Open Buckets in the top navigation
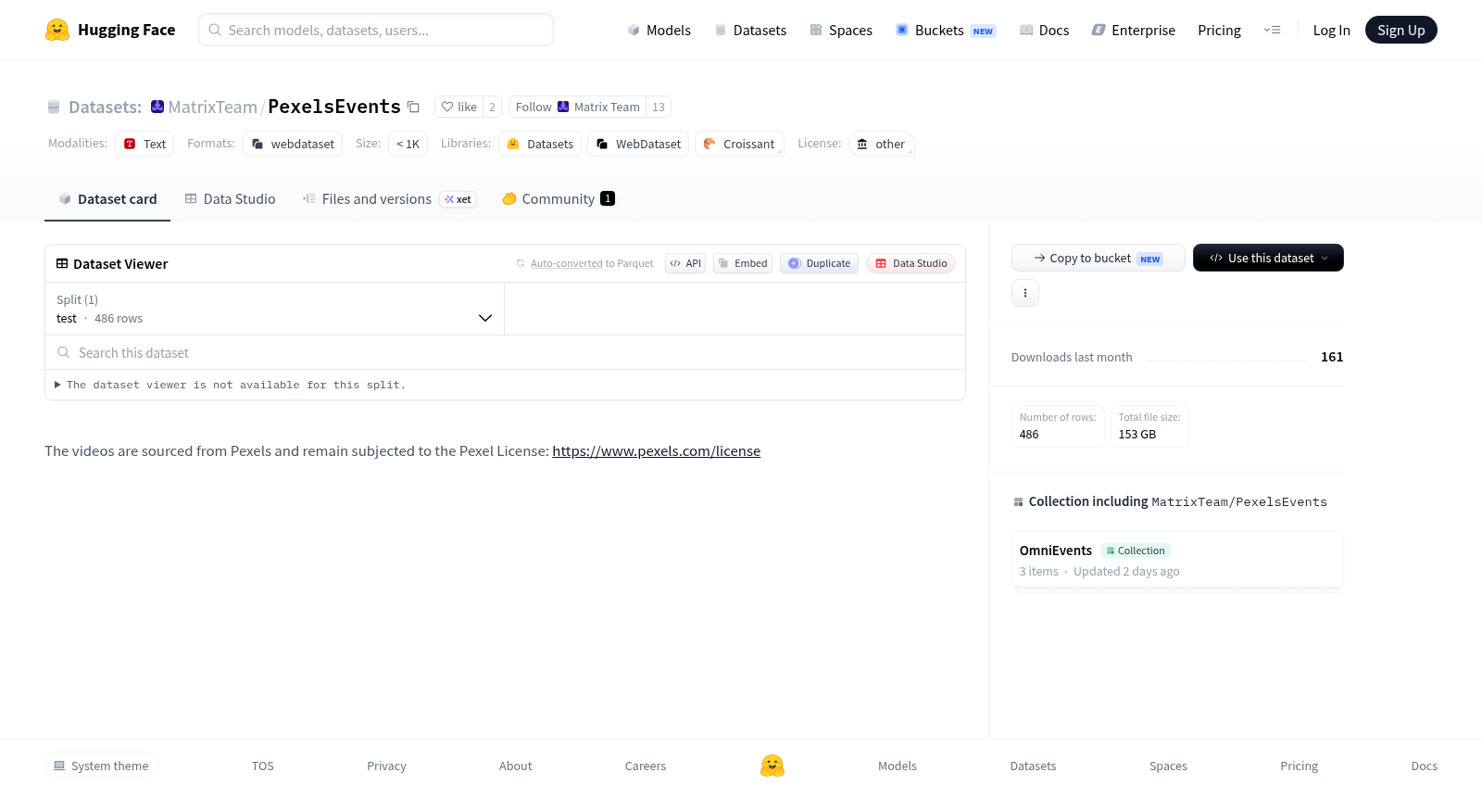This screenshot has height=798, width=1482. [946, 31]
